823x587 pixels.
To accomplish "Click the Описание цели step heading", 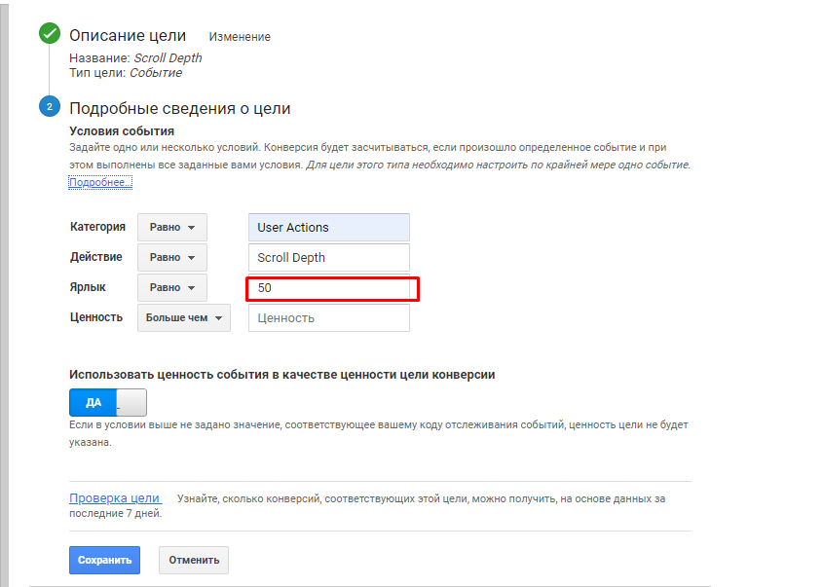I will [128, 35].
